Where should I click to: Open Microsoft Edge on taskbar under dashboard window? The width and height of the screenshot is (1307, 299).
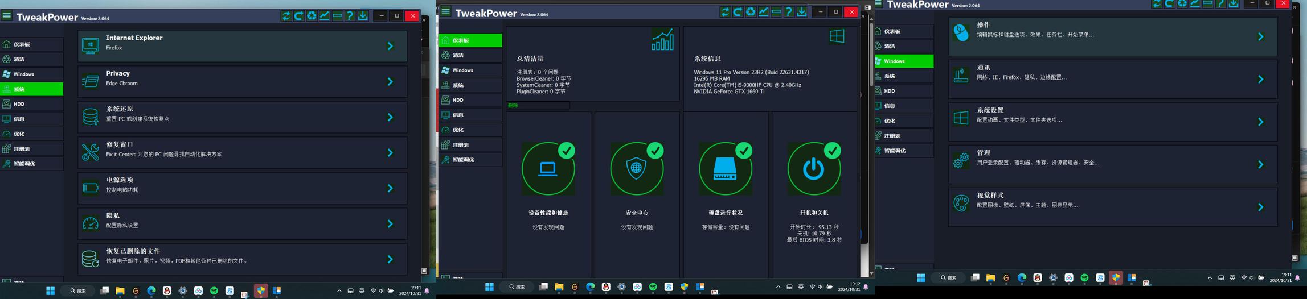pyautogui.click(x=590, y=287)
